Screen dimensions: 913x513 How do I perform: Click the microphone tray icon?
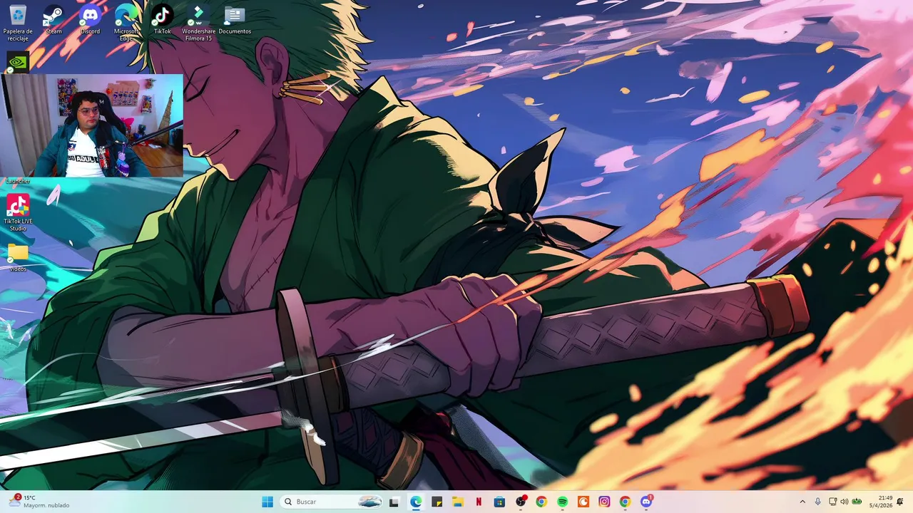[817, 502]
